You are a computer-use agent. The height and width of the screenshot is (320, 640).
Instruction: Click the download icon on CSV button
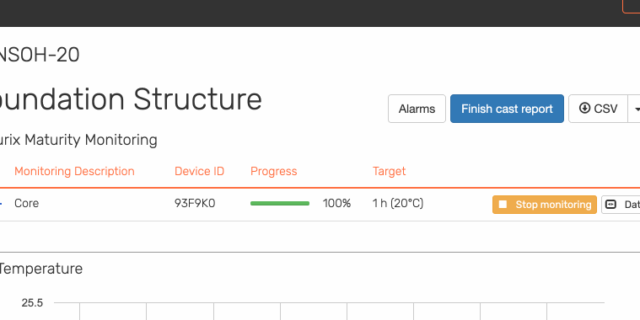click(x=584, y=109)
